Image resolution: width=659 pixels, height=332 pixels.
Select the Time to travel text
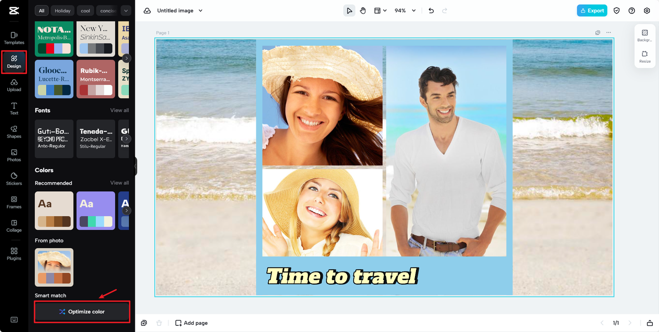(x=342, y=276)
